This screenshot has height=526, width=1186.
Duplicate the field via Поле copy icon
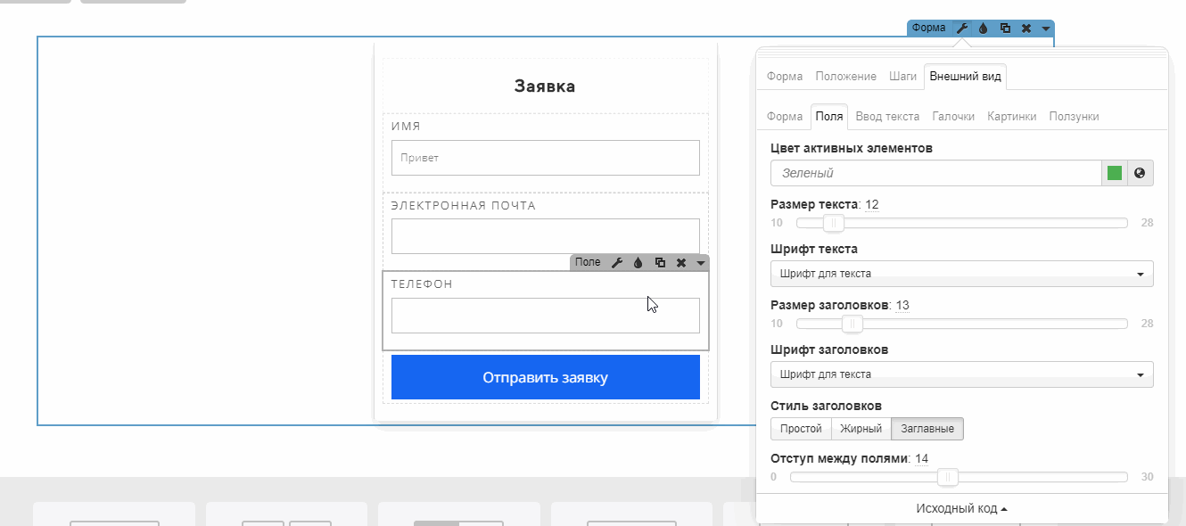660,263
